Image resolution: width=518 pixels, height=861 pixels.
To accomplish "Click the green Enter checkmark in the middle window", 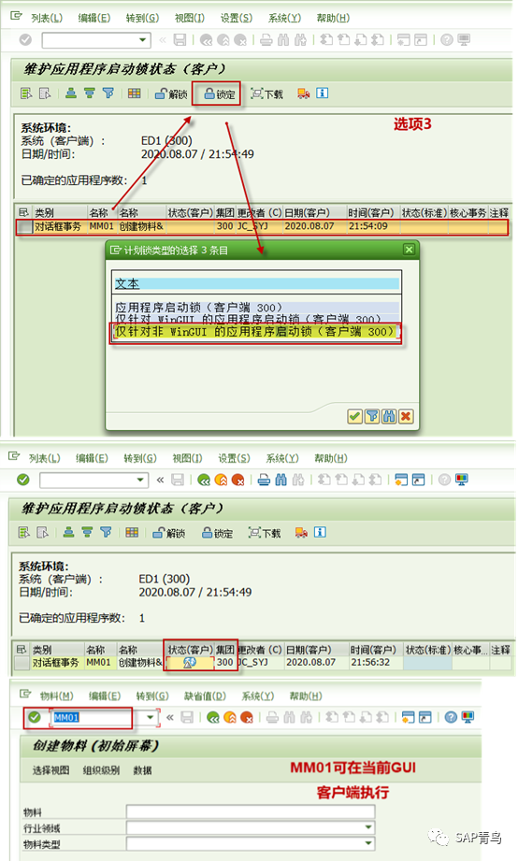I will click(x=23, y=480).
